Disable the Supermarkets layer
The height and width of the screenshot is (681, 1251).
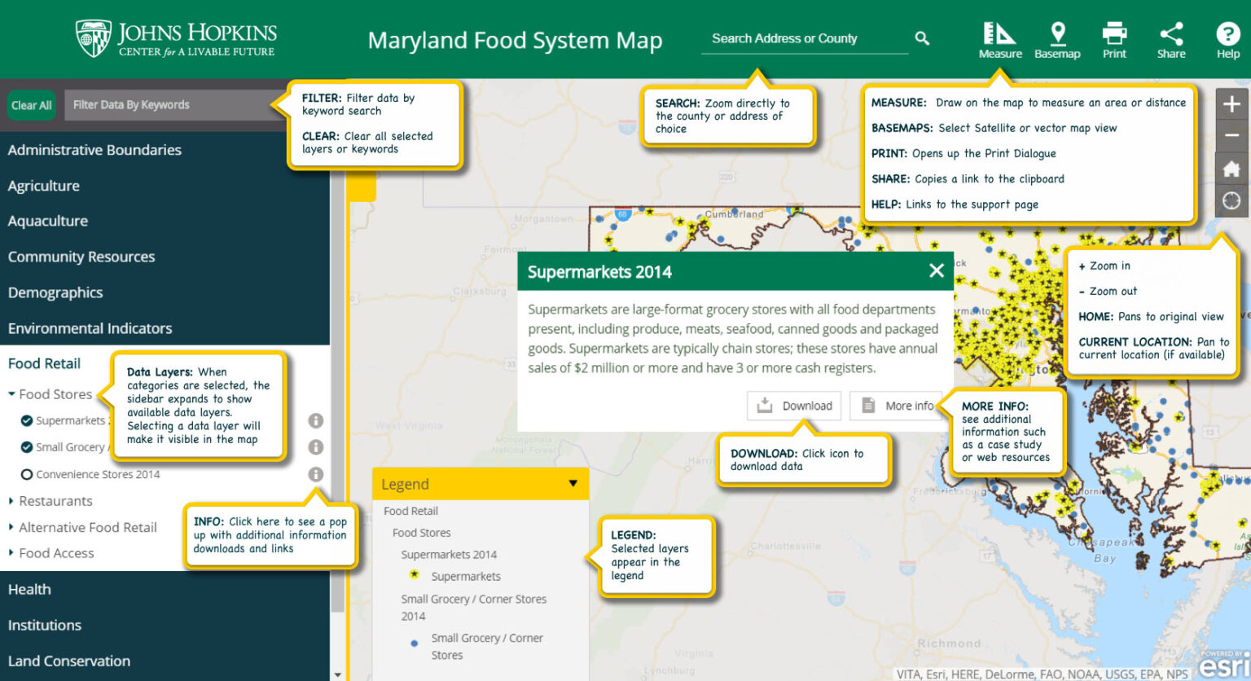coord(27,420)
